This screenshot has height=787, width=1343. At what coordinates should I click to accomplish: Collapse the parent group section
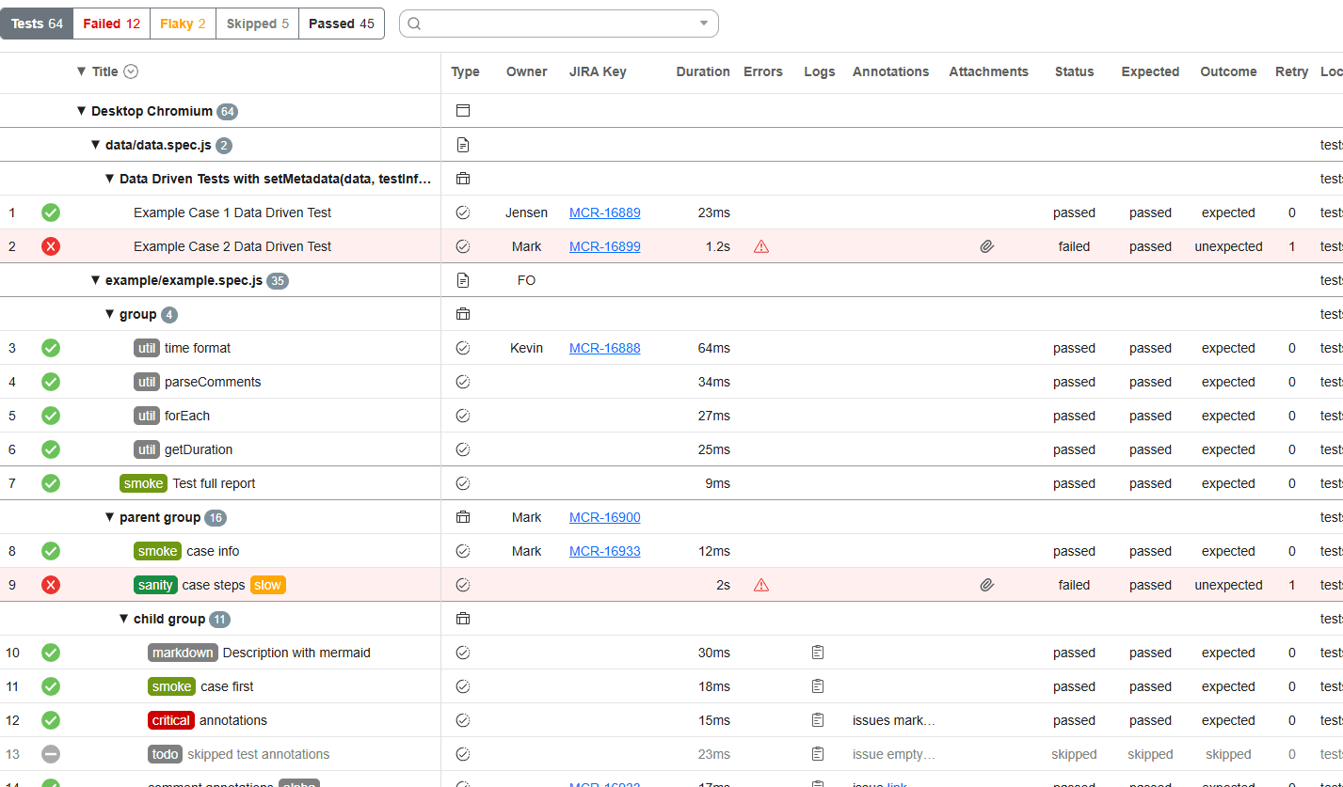click(x=110, y=517)
